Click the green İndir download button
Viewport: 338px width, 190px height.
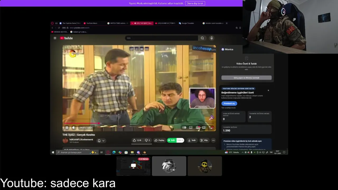(171, 140)
